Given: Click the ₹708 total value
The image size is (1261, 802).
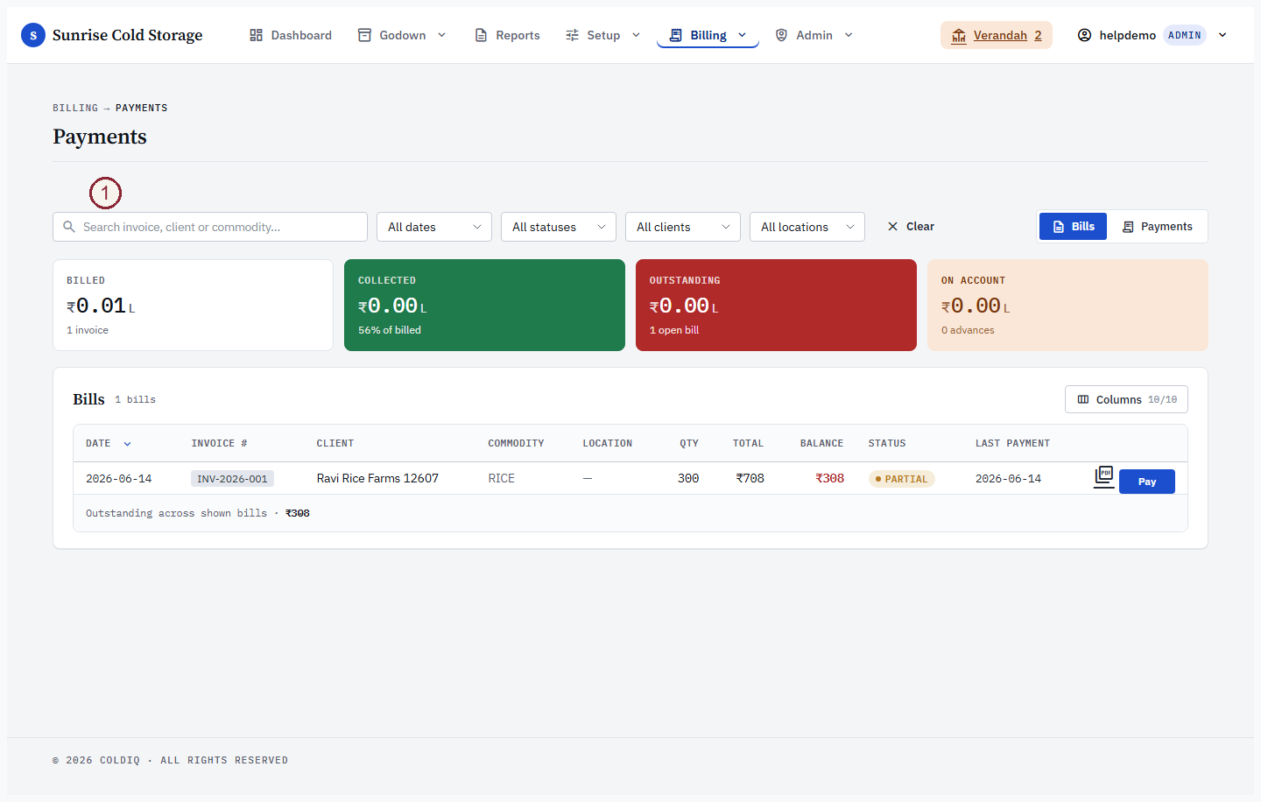Looking at the screenshot, I should (x=750, y=478).
